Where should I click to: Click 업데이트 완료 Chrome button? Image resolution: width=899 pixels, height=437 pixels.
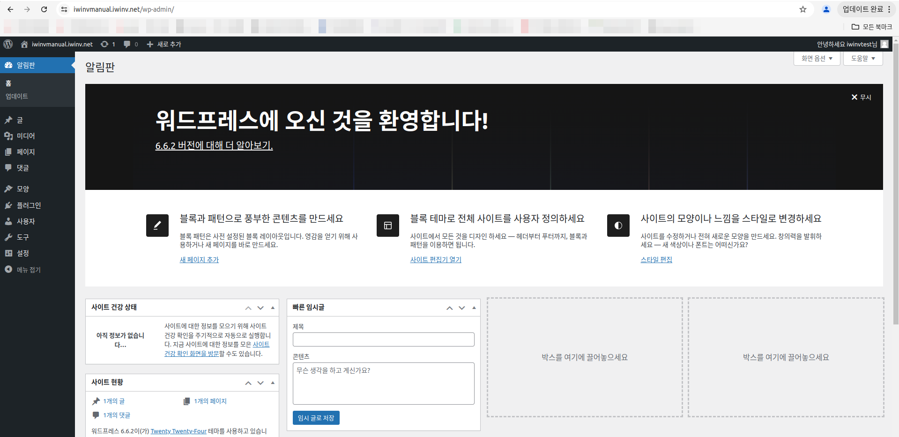(866, 9)
